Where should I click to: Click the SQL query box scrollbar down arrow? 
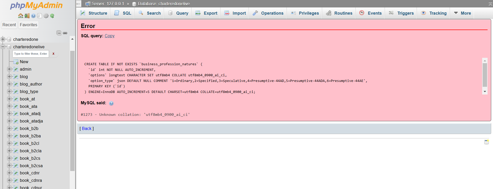click(x=485, y=92)
